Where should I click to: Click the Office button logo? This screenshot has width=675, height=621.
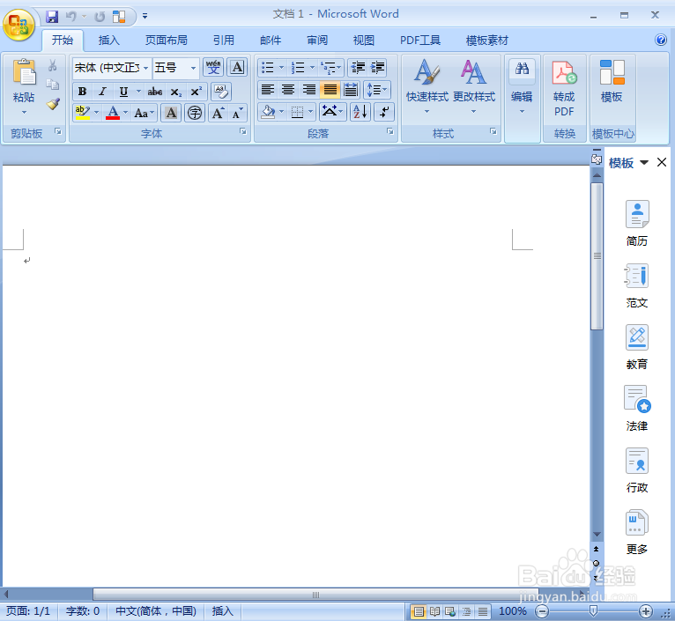[19, 25]
